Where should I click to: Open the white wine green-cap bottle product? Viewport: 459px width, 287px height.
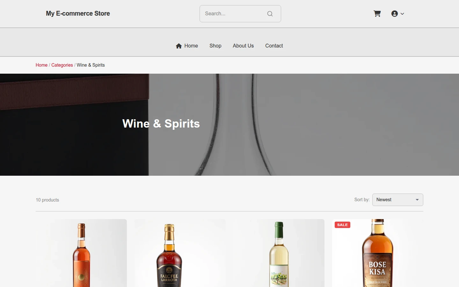tap(279, 253)
